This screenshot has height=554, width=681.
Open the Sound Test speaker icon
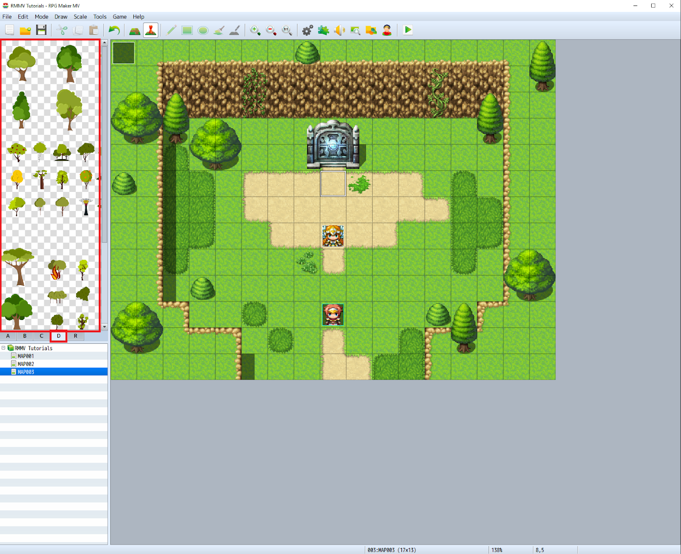[x=339, y=30]
